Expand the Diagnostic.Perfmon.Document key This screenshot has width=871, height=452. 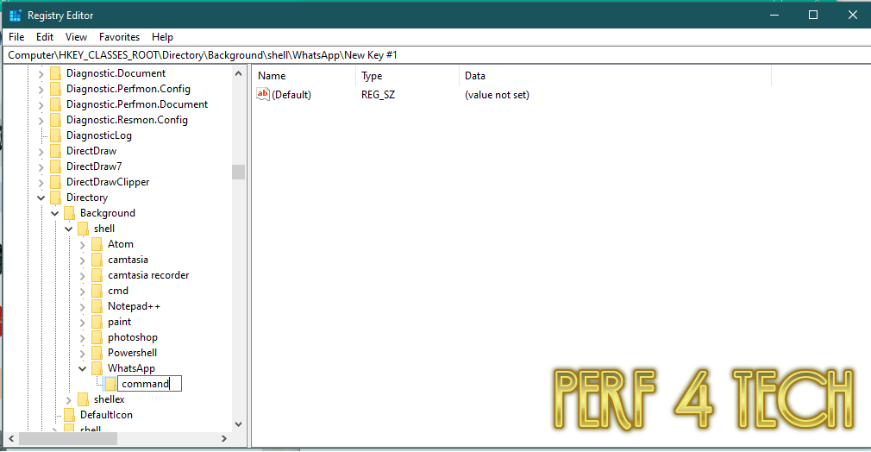click(x=41, y=104)
